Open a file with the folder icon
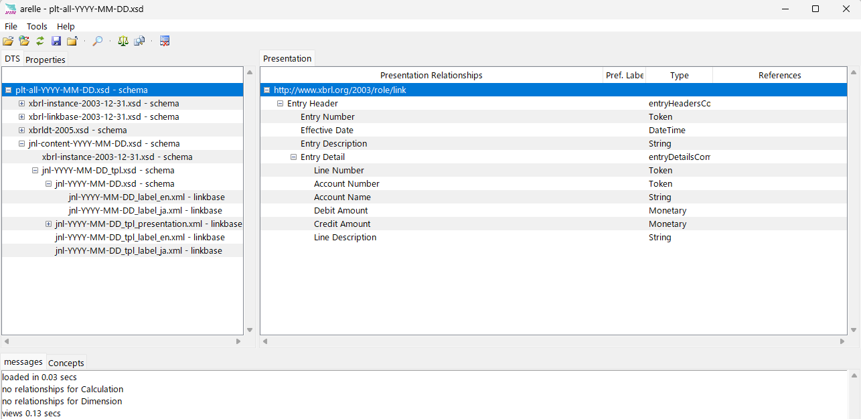Viewport: 861px width, 419px height. [8, 41]
